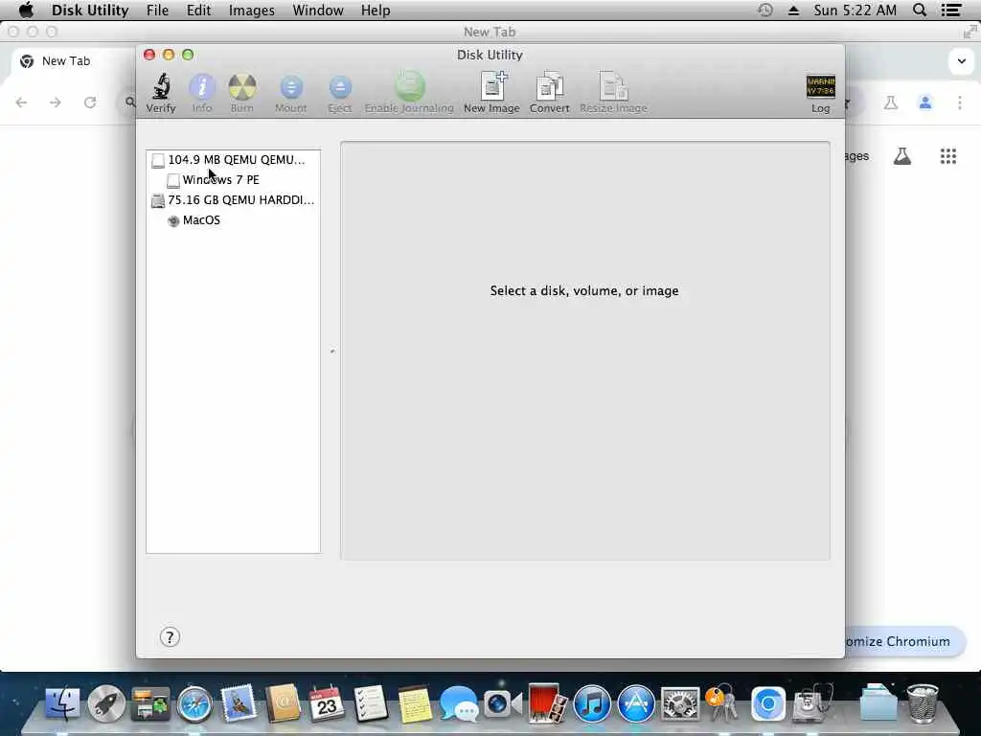The width and height of the screenshot is (981, 736).
Task: Open Finder from the Dock
Action: (x=62, y=702)
